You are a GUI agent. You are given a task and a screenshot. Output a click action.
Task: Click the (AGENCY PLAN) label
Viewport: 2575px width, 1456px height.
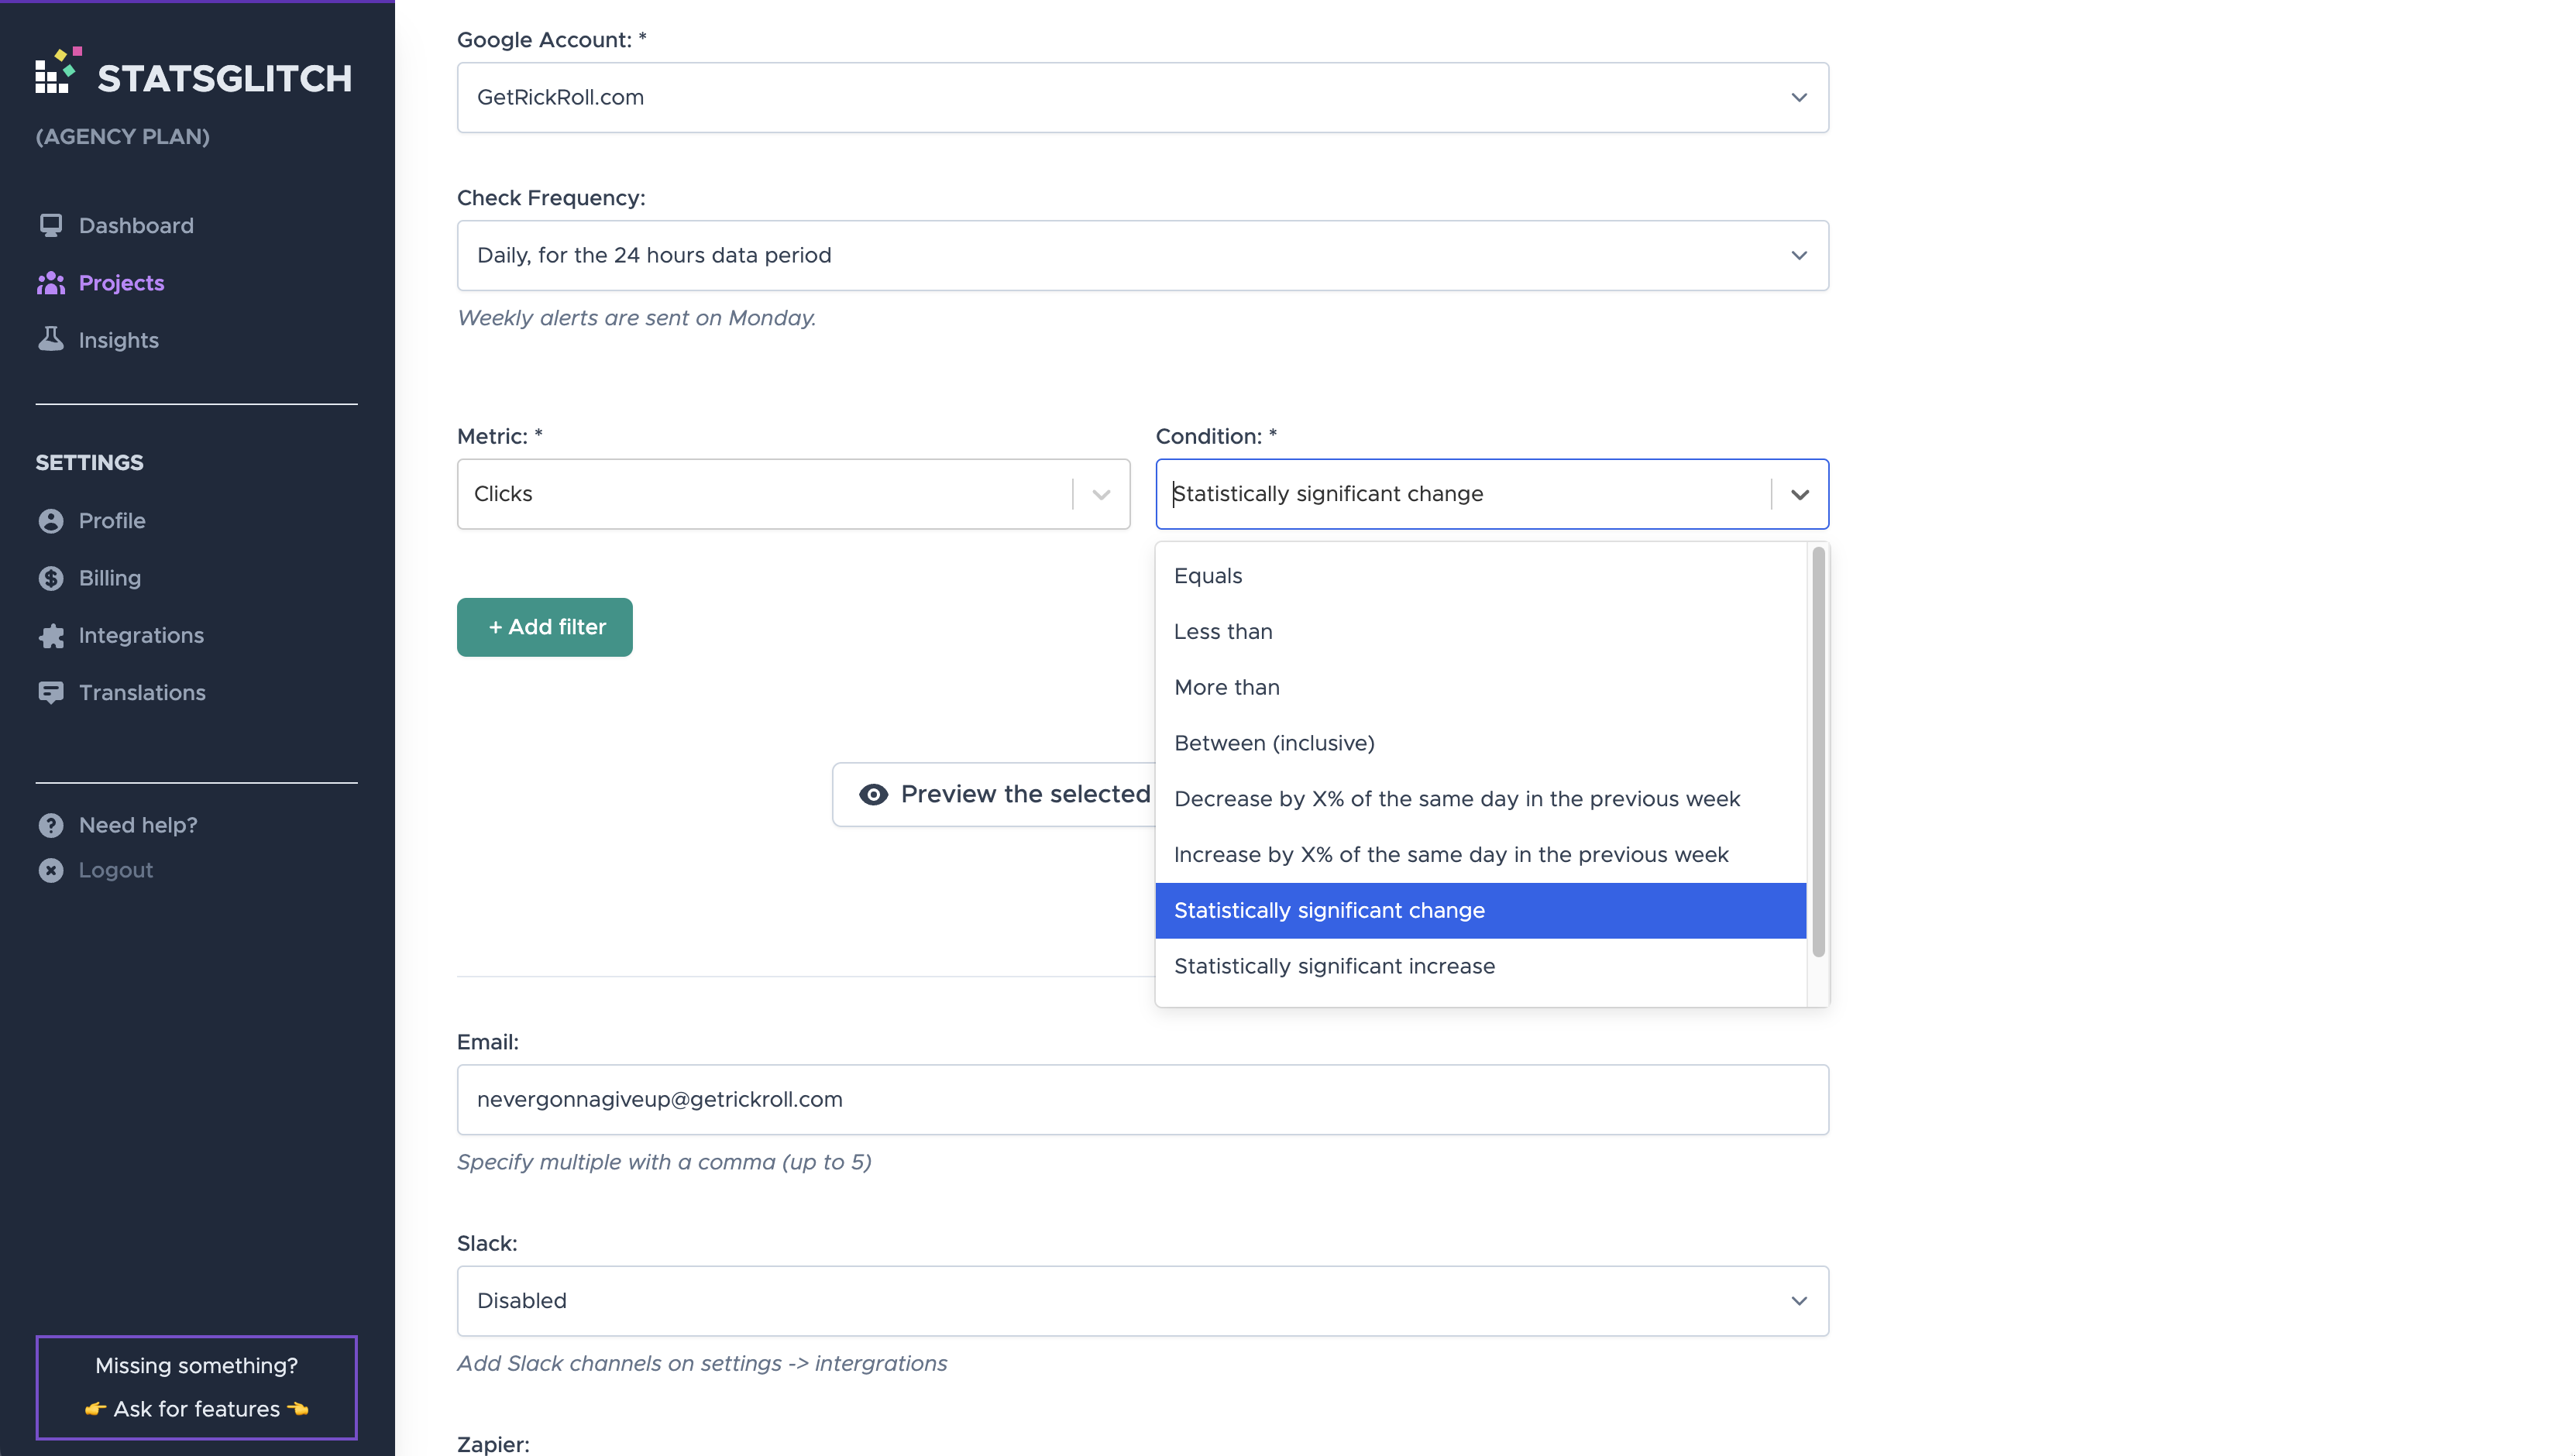123,136
